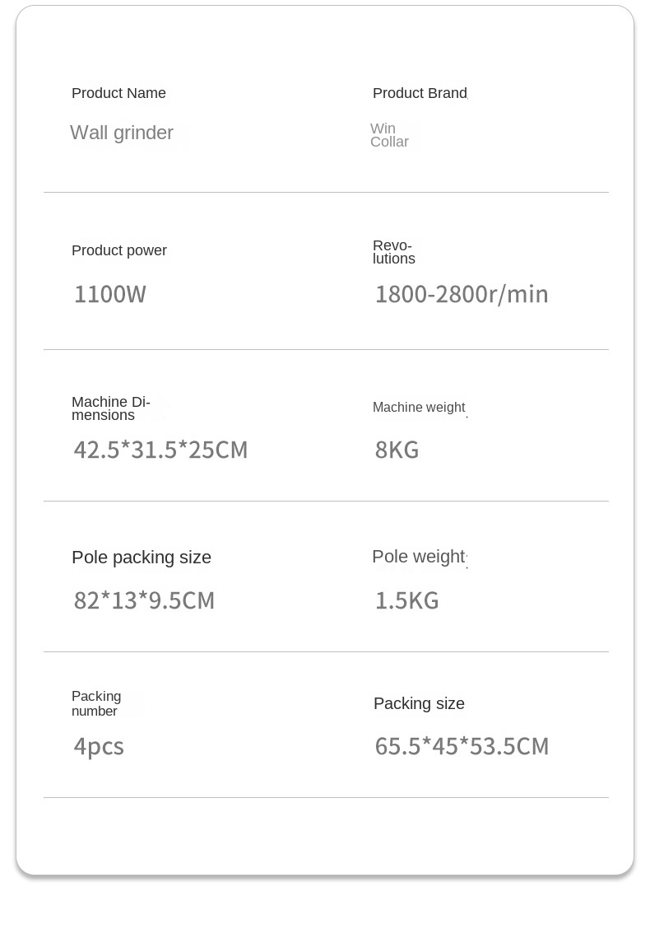Select the 82*13*9.5CM value
The height and width of the screenshot is (952, 650).
[x=144, y=600]
